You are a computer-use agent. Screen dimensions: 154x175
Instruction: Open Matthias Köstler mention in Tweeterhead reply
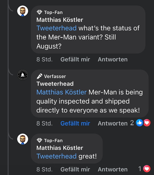(x=61, y=92)
